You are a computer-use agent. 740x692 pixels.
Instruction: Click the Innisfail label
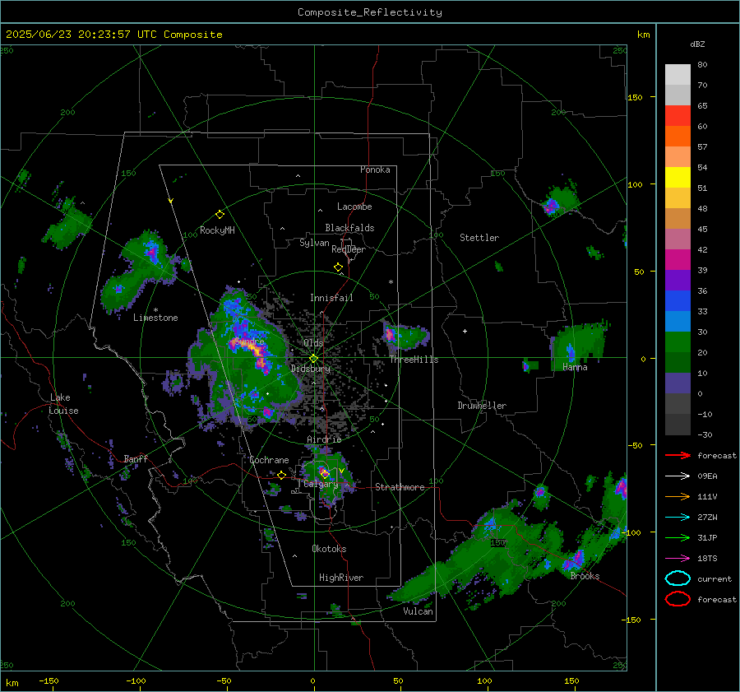click(x=331, y=298)
